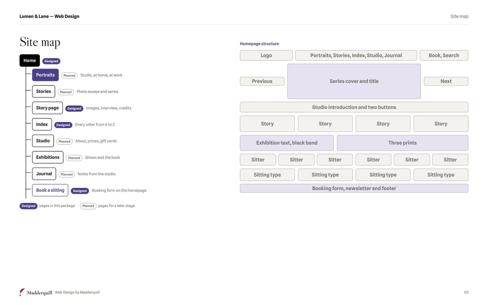Click the text 'Every sitter from A to Z'

point(95,125)
